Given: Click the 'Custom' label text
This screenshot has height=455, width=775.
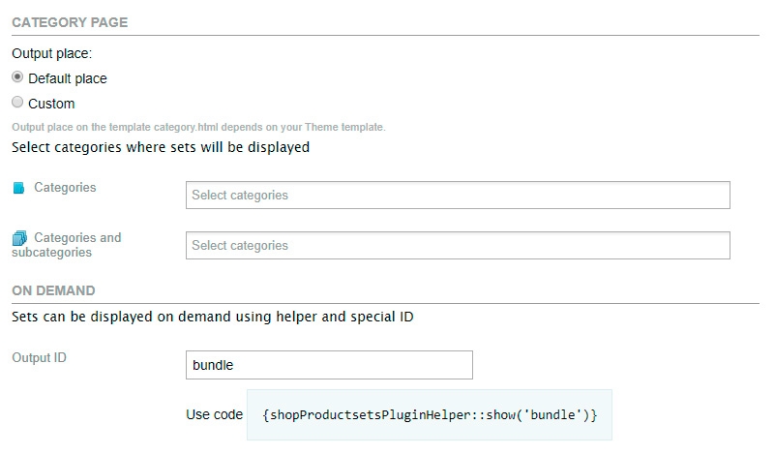Looking at the screenshot, I should tap(51, 104).
